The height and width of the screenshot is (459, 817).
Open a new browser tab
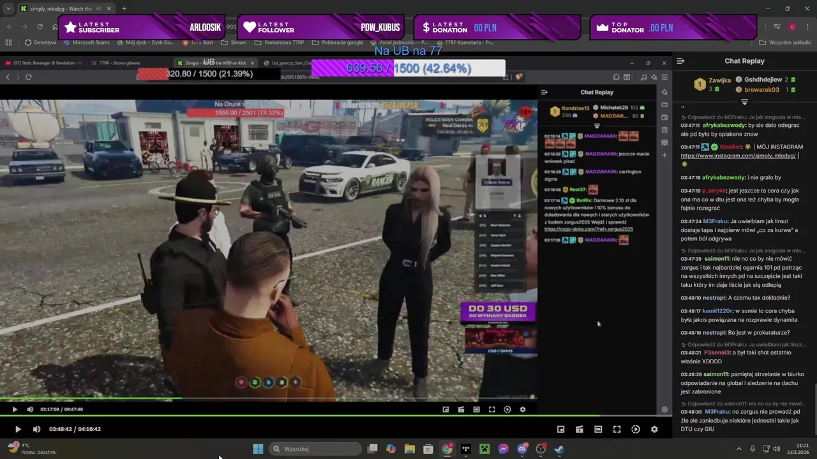click(124, 8)
